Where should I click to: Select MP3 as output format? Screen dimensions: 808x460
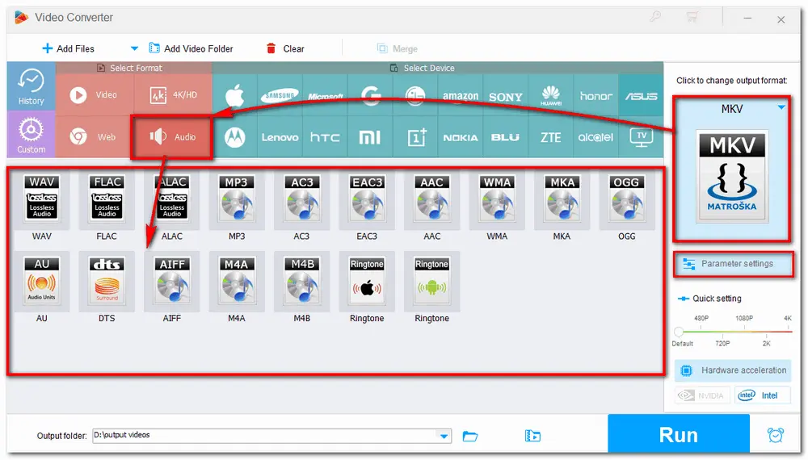click(x=237, y=199)
